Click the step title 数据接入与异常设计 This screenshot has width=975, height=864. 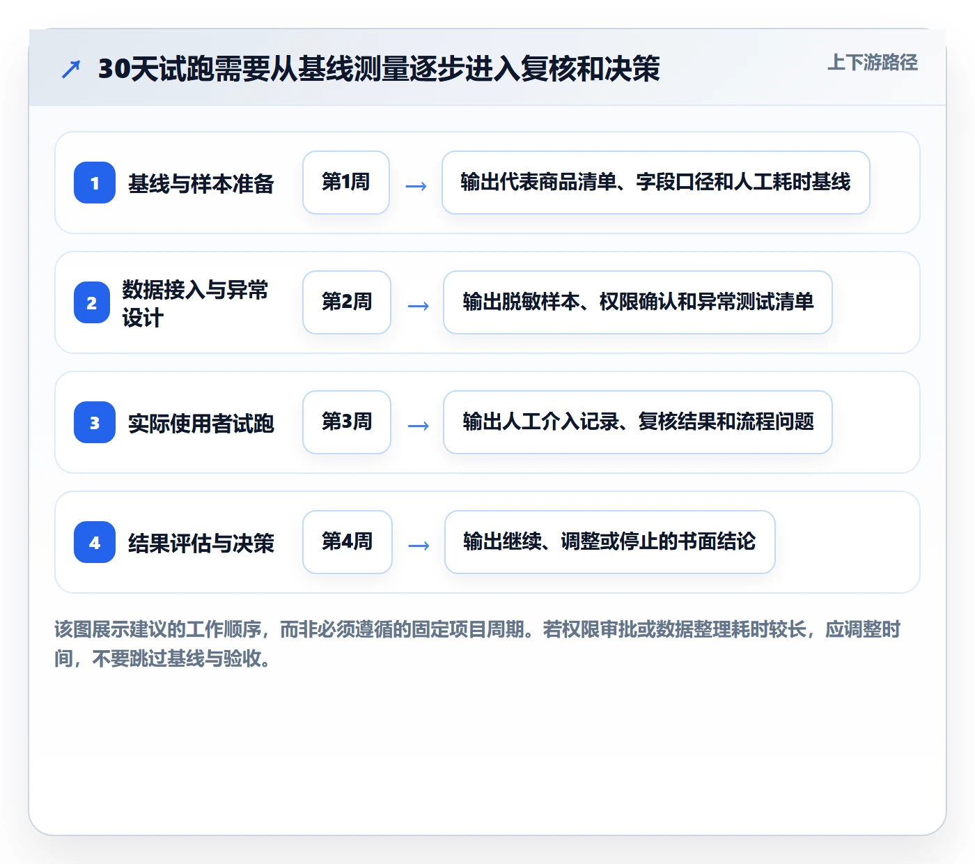195,303
